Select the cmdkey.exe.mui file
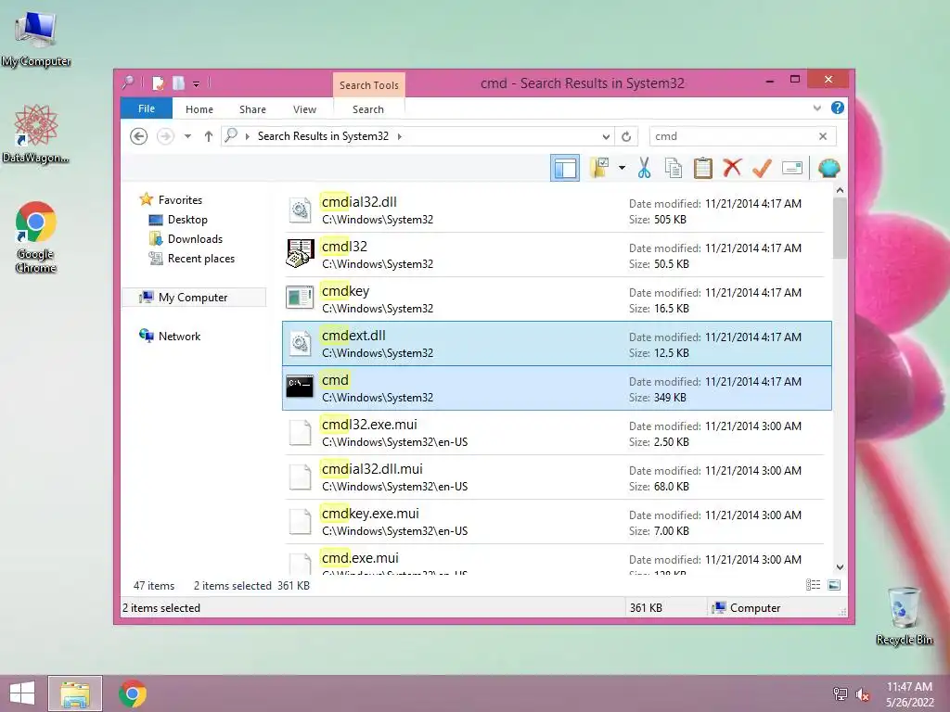 pyautogui.click(x=557, y=522)
